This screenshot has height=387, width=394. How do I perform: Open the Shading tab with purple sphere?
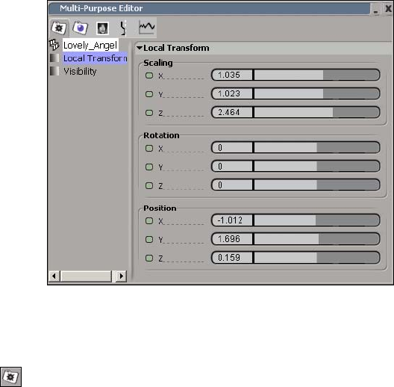point(81,28)
